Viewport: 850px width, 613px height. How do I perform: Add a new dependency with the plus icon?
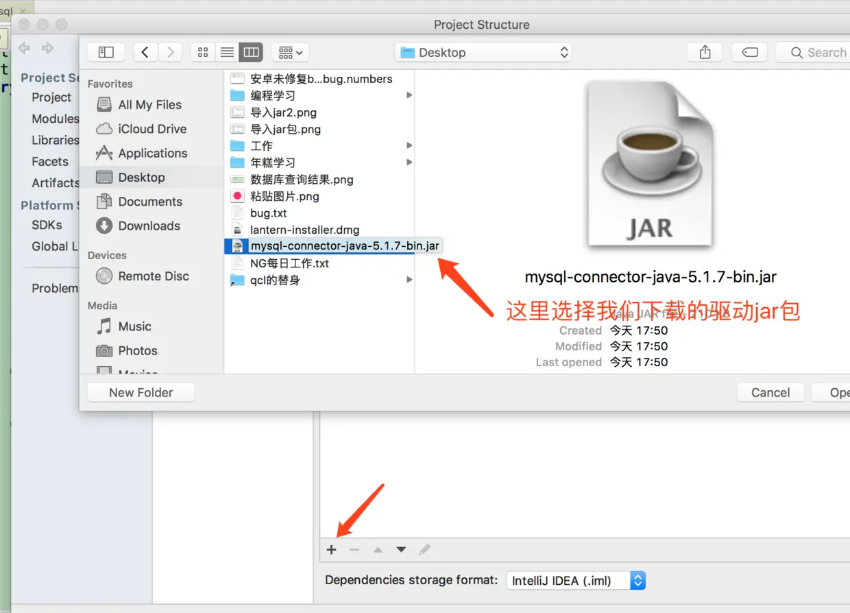331,549
